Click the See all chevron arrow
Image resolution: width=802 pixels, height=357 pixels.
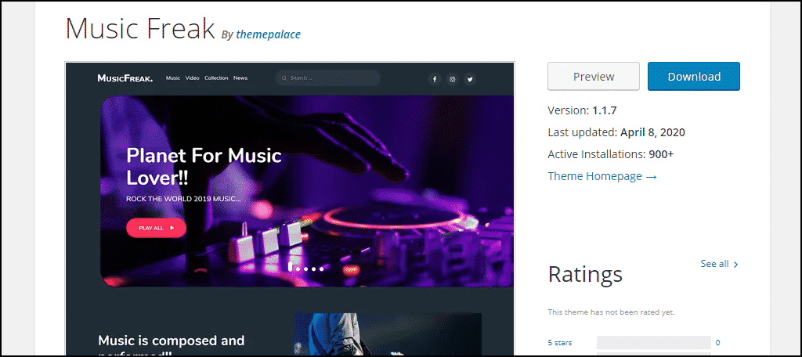pos(735,265)
